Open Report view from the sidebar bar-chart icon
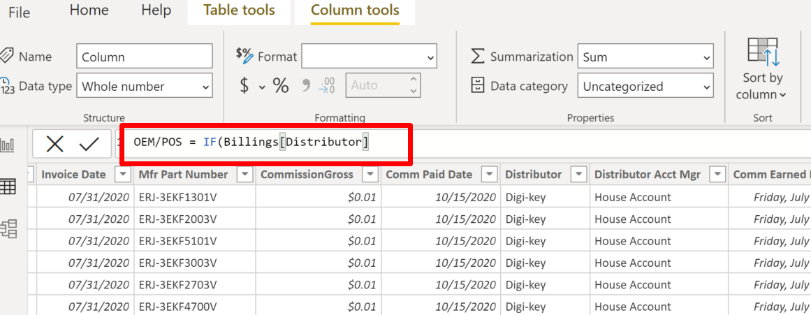The width and height of the screenshot is (811, 315). 8,145
